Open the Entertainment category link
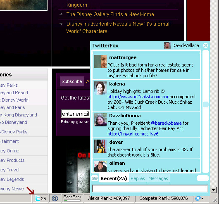 click(9, 141)
